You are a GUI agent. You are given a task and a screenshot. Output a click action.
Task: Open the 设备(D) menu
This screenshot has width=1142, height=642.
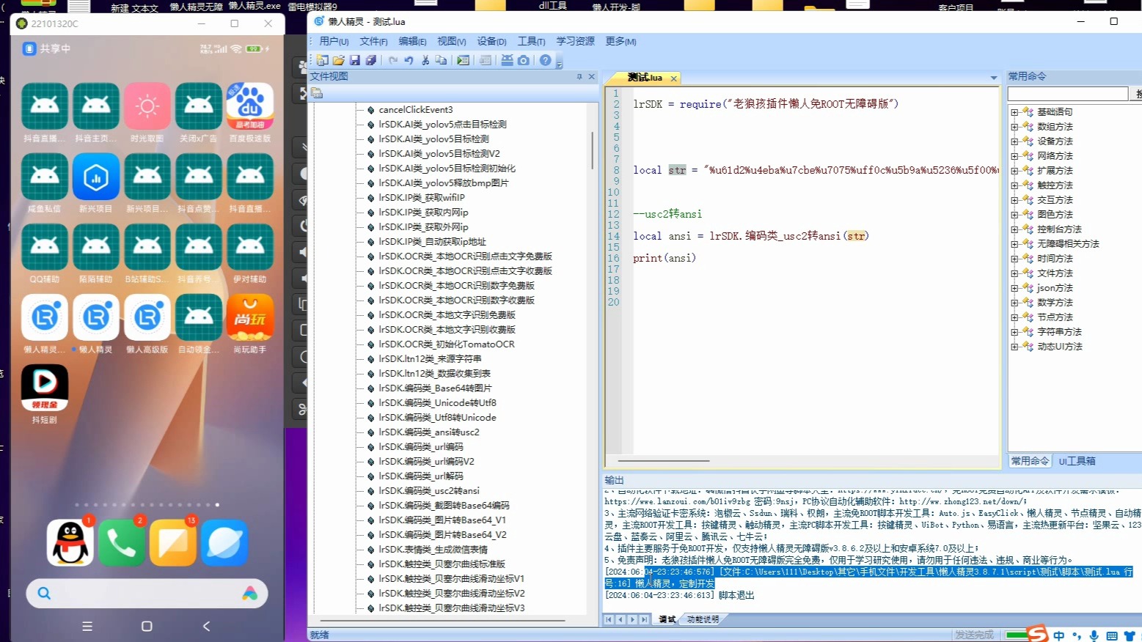click(491, 42)
